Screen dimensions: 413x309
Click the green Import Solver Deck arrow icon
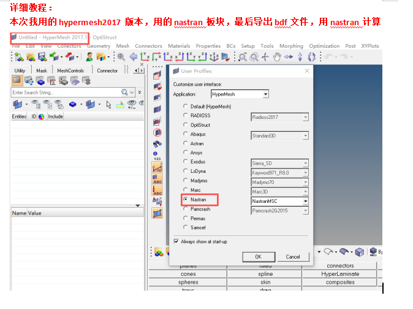pyautogui.click(x=55, y=56)
